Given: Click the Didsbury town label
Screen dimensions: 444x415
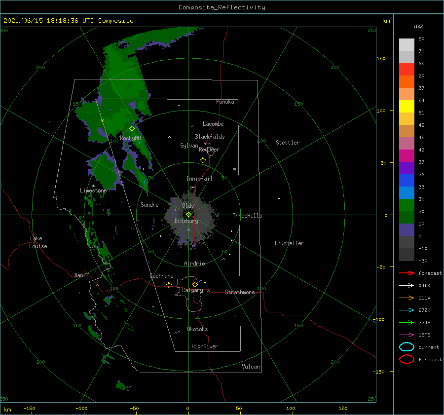Looking at the screenshot, I should click(186, 221).
